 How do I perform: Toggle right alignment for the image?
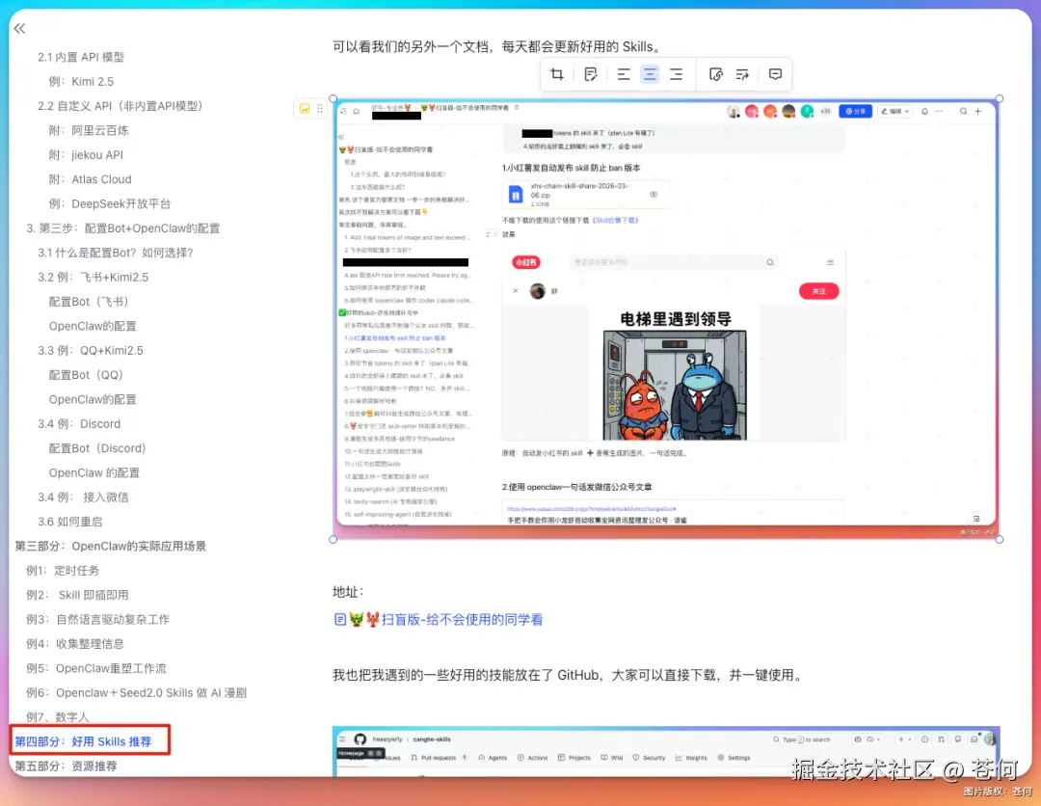pyautogui.click(x=677, y=73)
